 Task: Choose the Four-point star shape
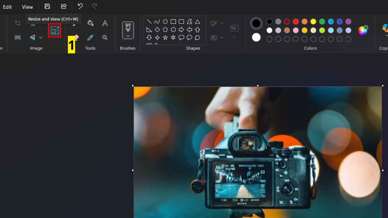click(x=157, y=38)
